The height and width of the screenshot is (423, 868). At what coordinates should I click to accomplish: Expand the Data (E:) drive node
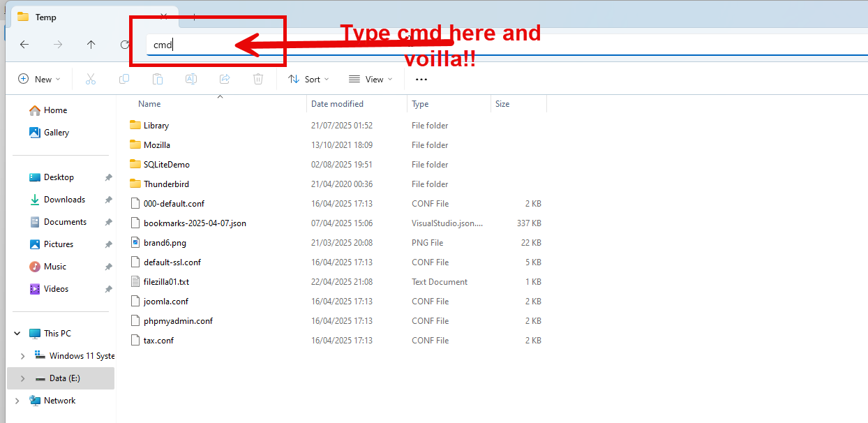coord(23,378)
